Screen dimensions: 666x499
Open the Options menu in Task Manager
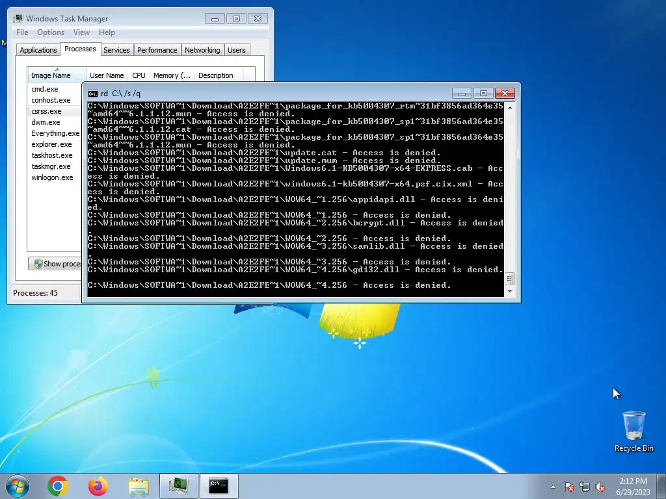coord(51,32)
